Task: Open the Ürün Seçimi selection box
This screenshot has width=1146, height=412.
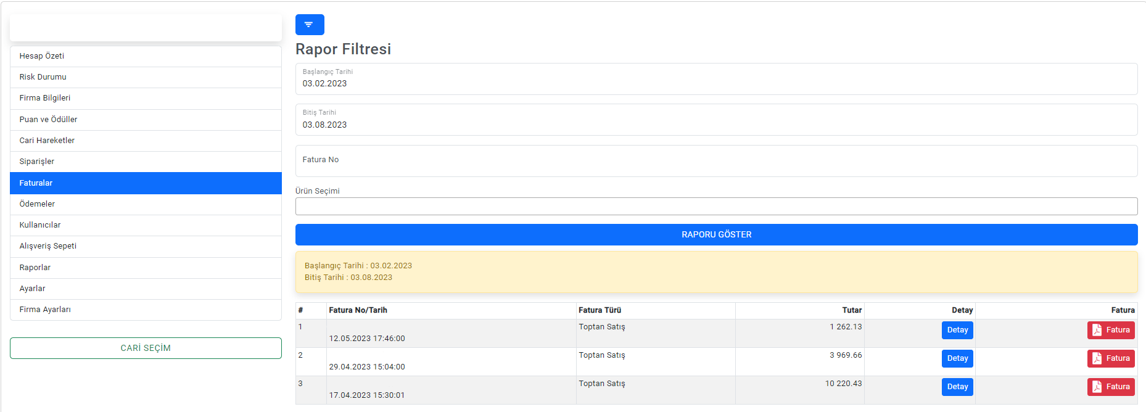Action: [716, 207]
